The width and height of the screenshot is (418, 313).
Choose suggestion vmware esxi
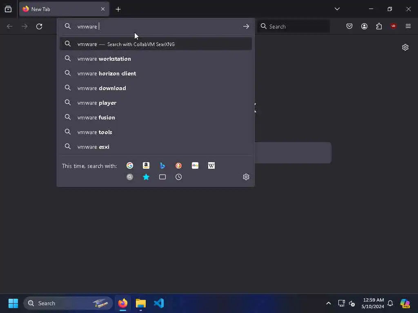tap(156, 147)
